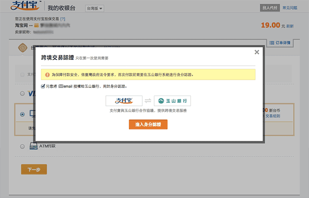This screenshot has height=198, width=309.
Task: Click the orange card icon beside 淘宝网
Action: coord(37,26)
